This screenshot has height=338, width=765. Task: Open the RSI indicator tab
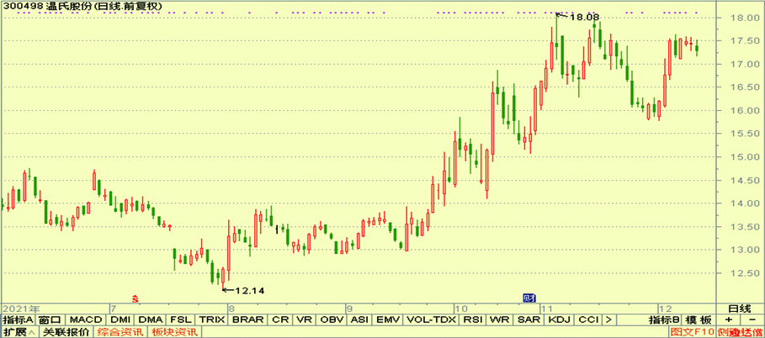[472, 320]
